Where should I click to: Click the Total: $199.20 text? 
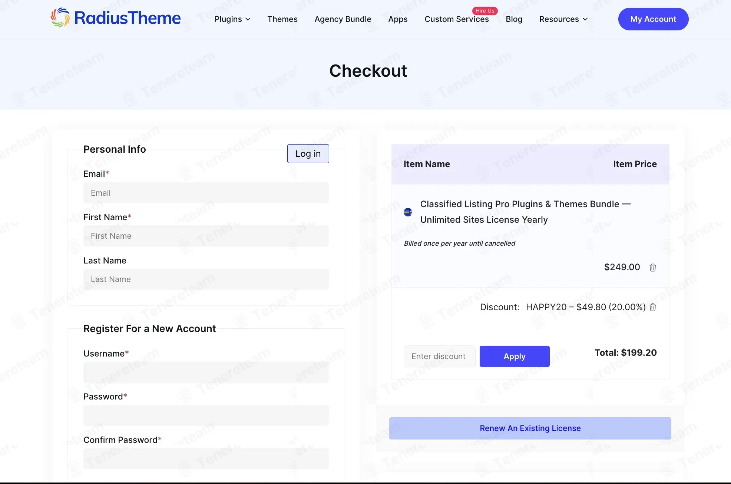coord(626,353)
